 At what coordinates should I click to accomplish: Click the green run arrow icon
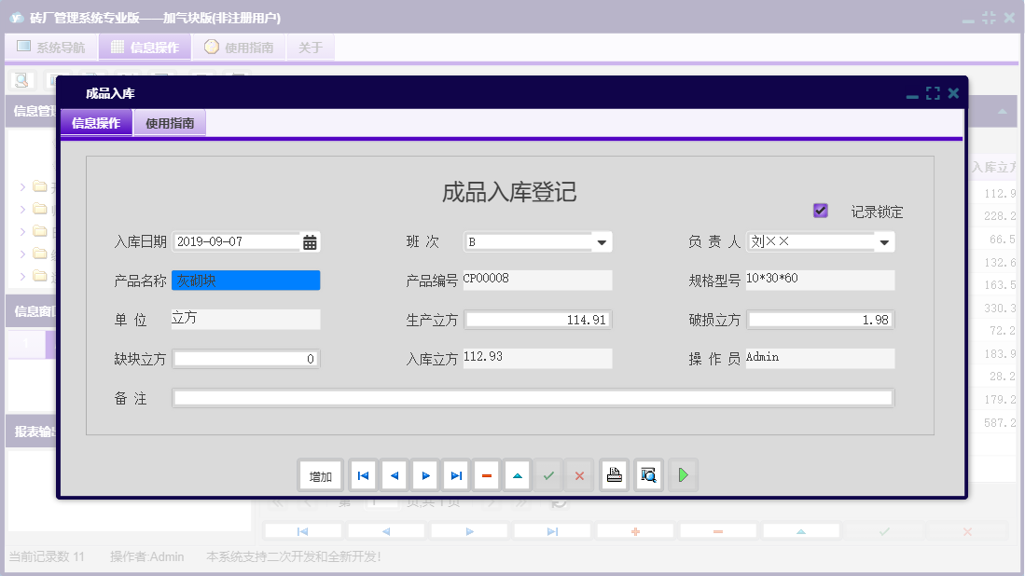pos(682,474)
